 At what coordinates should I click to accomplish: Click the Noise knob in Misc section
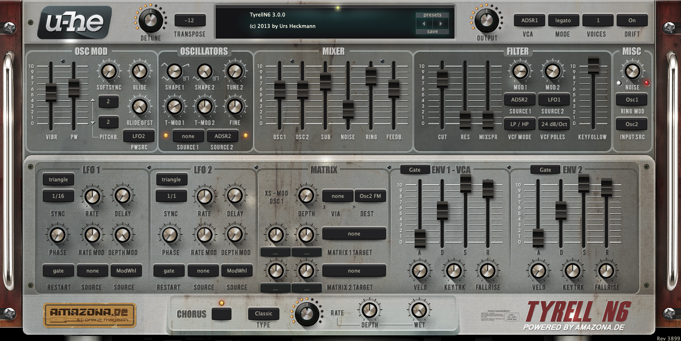click(x=632, y=71)
